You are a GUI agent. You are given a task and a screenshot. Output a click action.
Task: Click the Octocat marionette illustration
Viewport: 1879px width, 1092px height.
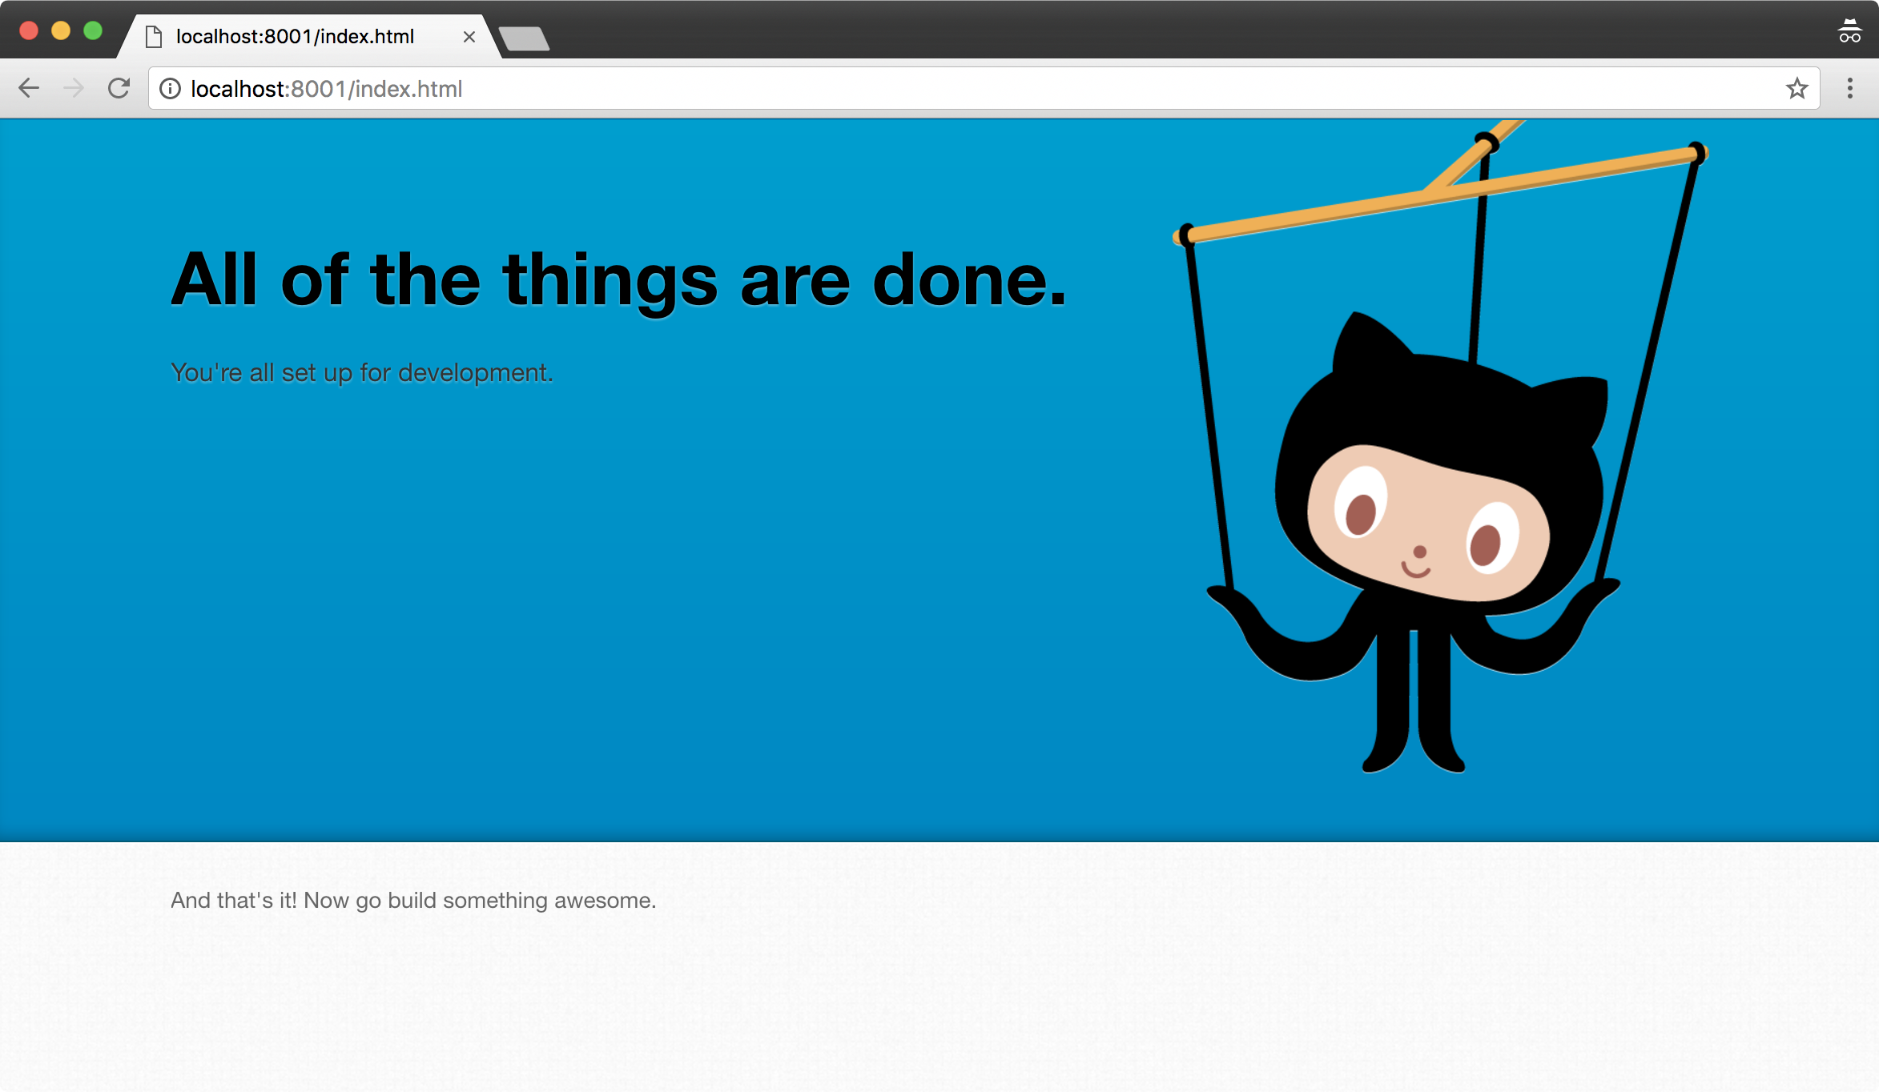pyautogui.click(x=1440, y=447)
